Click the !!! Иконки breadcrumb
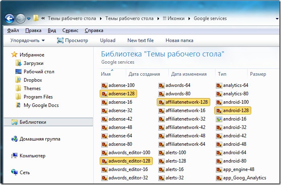The width and height of the screenshot is (281, 185). pyautogui.click(x=174, y=18)
